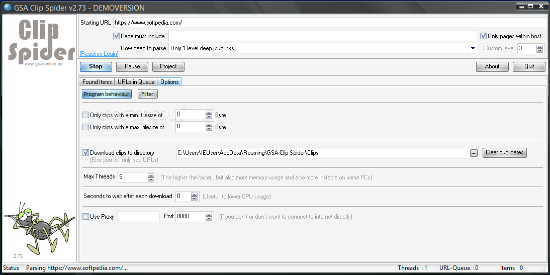
Task: Focus the Starting URL input field
Action: pos(331,23)
